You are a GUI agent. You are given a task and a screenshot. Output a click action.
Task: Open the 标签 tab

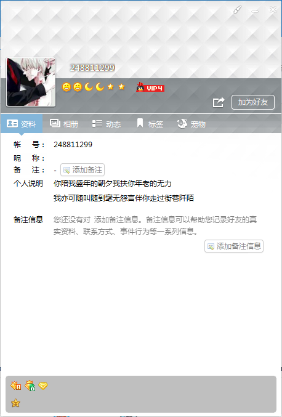click(x=150, y=124)
